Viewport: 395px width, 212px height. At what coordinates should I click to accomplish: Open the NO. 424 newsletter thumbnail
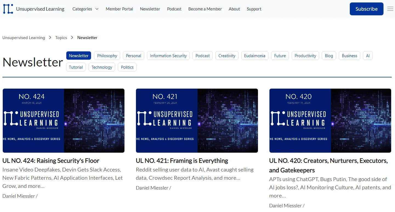click(x=64, y=121)
